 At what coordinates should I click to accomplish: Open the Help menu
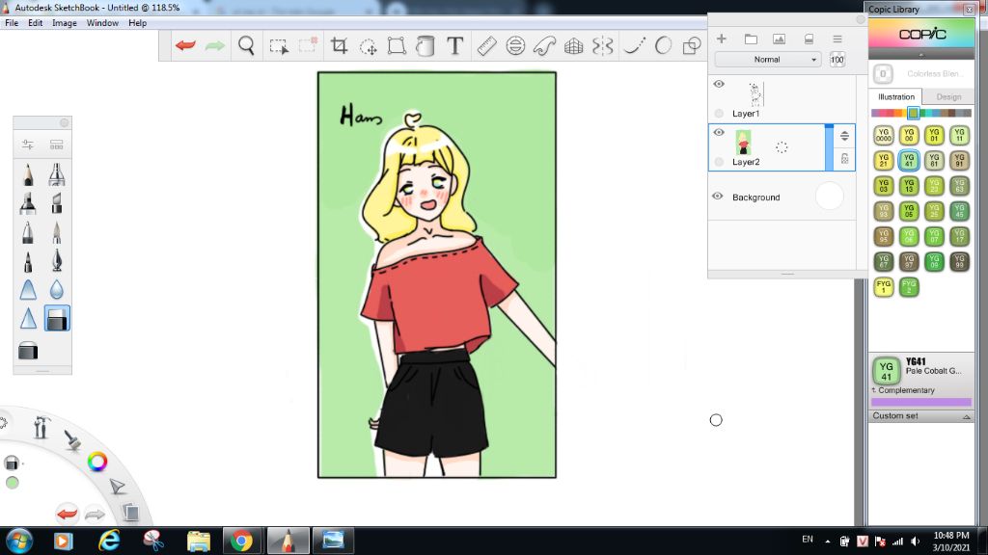point(137,23)
